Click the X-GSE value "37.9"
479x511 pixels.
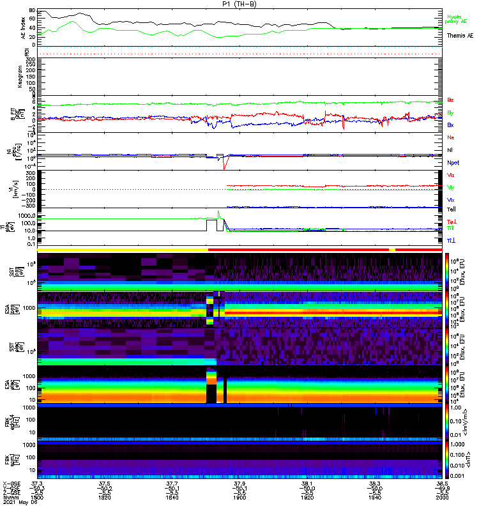[x=240, y=484]
